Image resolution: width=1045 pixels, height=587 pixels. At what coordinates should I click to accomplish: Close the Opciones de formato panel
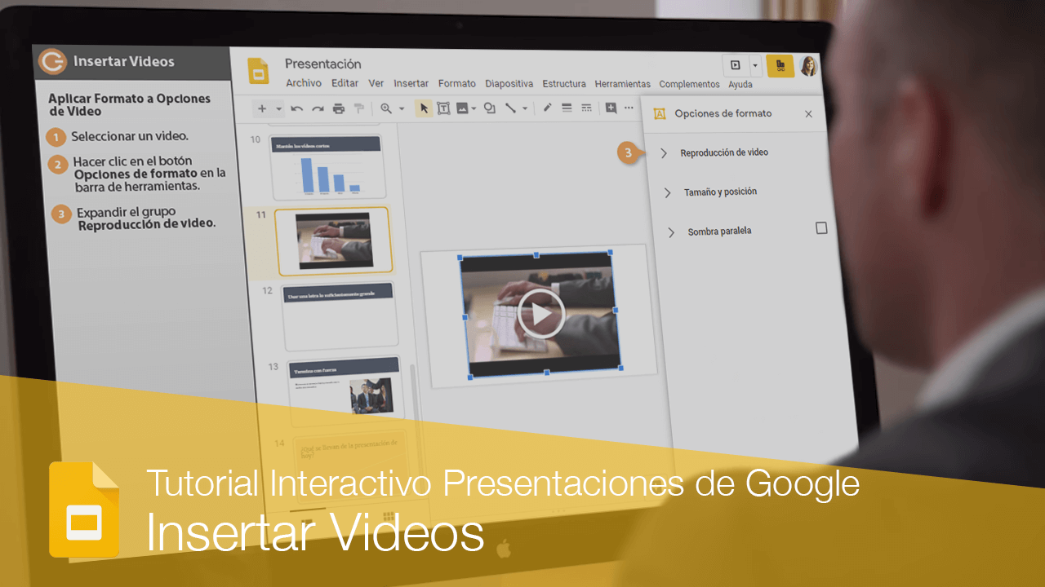click(x=809, y=114)
